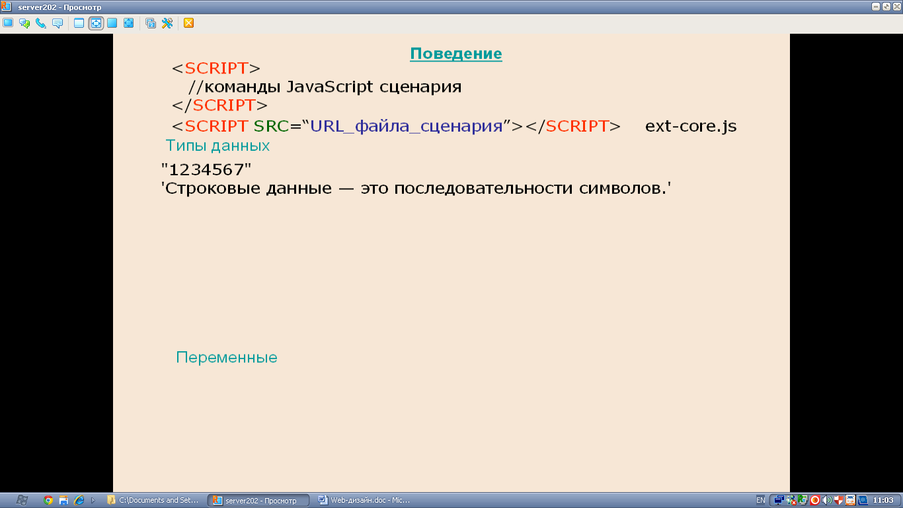The height and width of the screenshot is (508, 903).
Task: Click the closing </SCRIPT> tag on its own line
Action: tap(219, 106)
